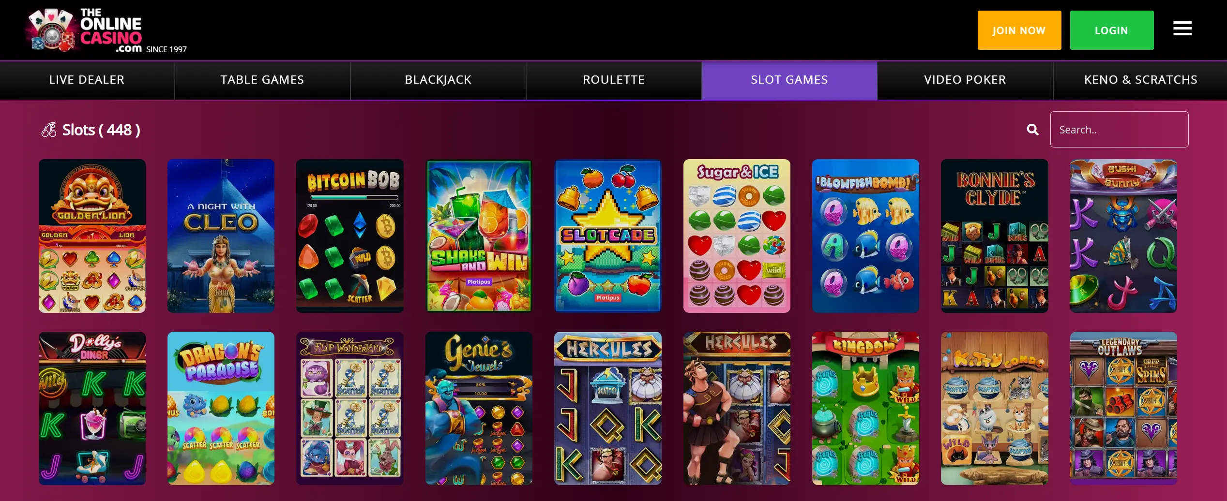Switch to the Live Dealer tab
The width and height of the screenshot is (1227, 501).
click(x=87, y=80)
